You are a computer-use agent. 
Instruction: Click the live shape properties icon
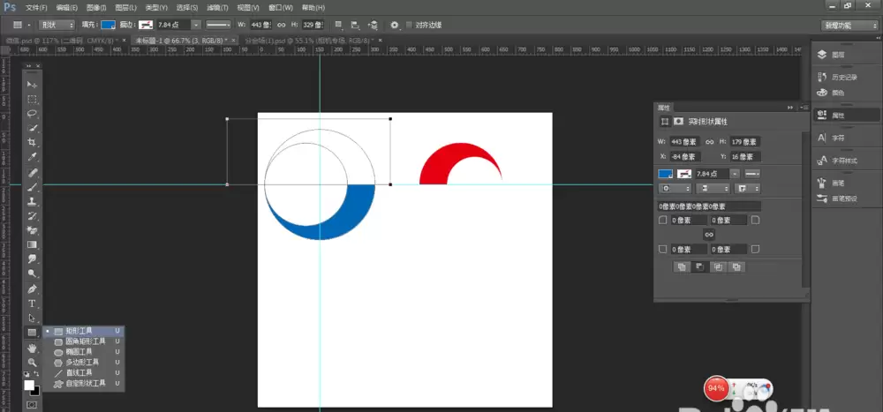click(x=665, y=122)
